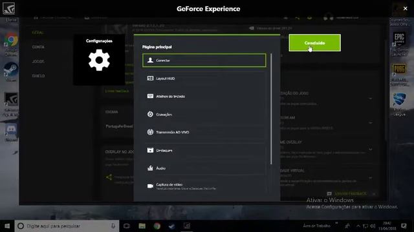Click the search microphone icon
The width and height of the screenshot is (414, 232).
pos(113,226)
